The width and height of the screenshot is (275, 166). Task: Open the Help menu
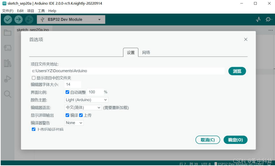52,11
